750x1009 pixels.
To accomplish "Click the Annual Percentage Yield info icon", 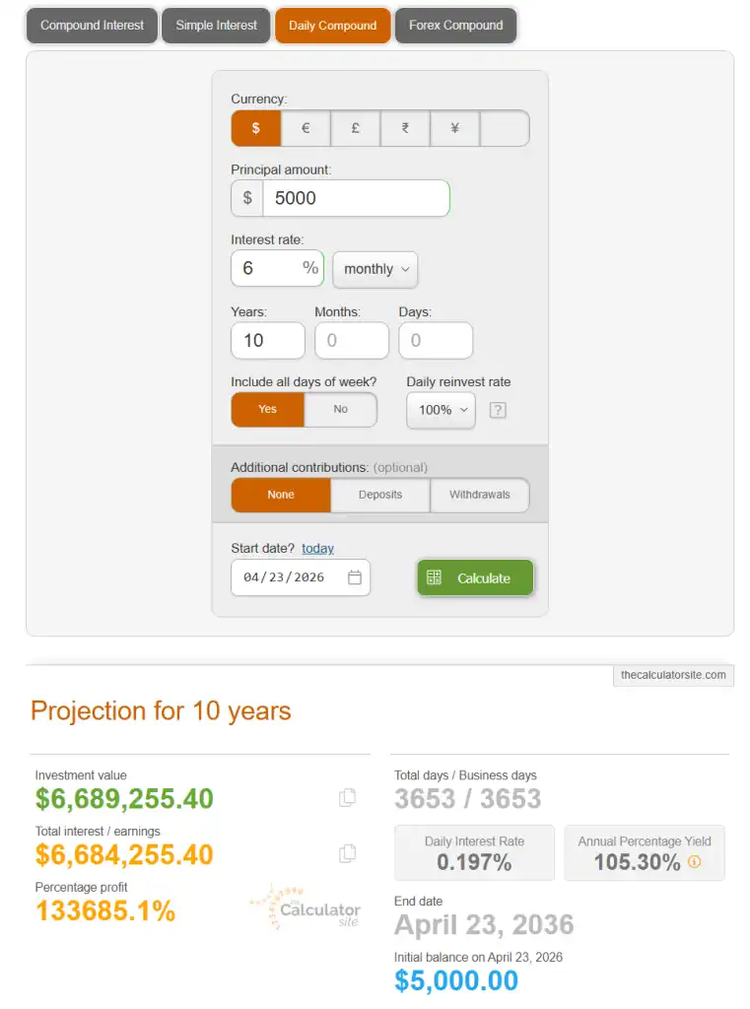I will 695,862.
